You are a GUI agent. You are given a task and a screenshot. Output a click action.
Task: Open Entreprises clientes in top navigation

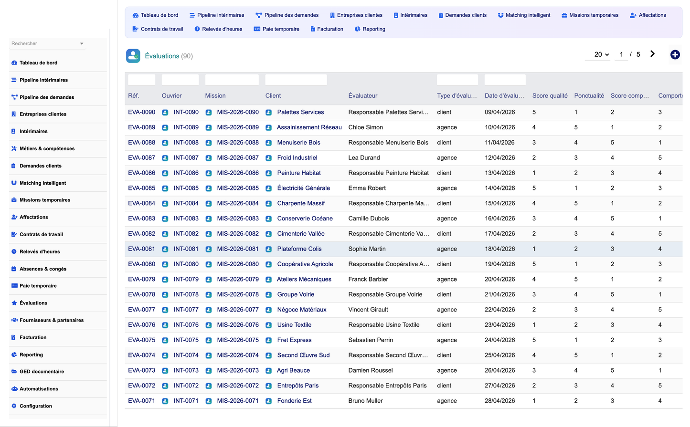click(356, 15)
